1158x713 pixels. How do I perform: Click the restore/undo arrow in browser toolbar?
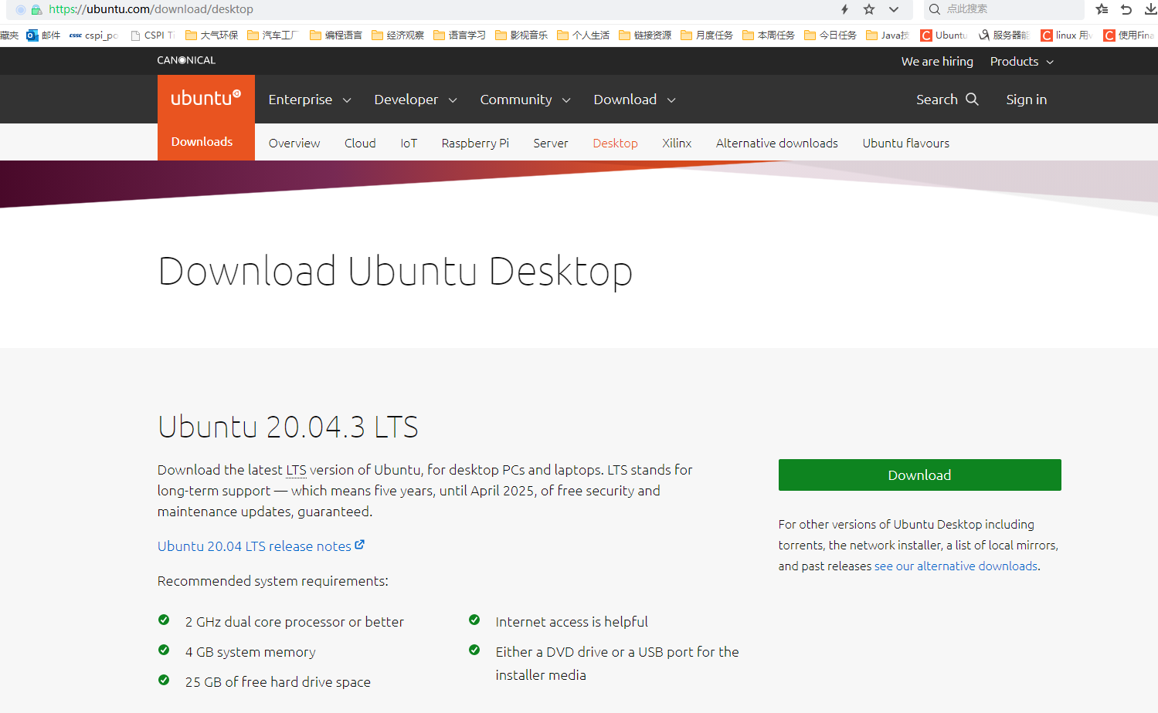click(1126, 9)
